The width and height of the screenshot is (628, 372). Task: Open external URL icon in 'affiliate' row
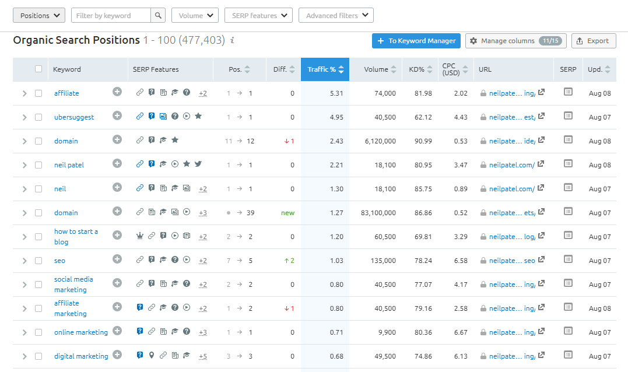[541, 92]
